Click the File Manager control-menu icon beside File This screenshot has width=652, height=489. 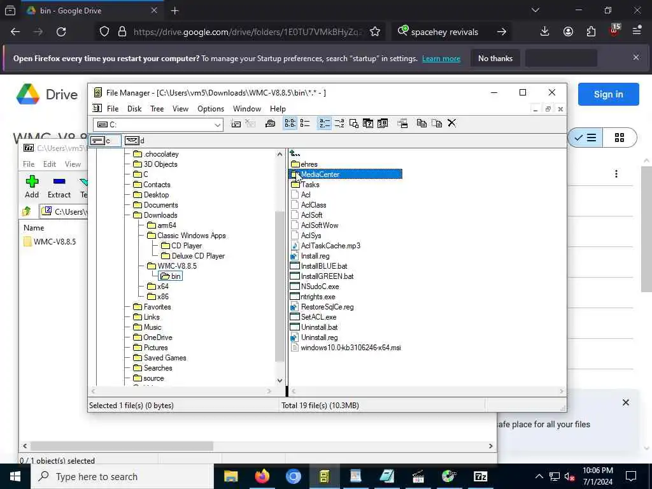pyautogui.click(x=97, y=108)
